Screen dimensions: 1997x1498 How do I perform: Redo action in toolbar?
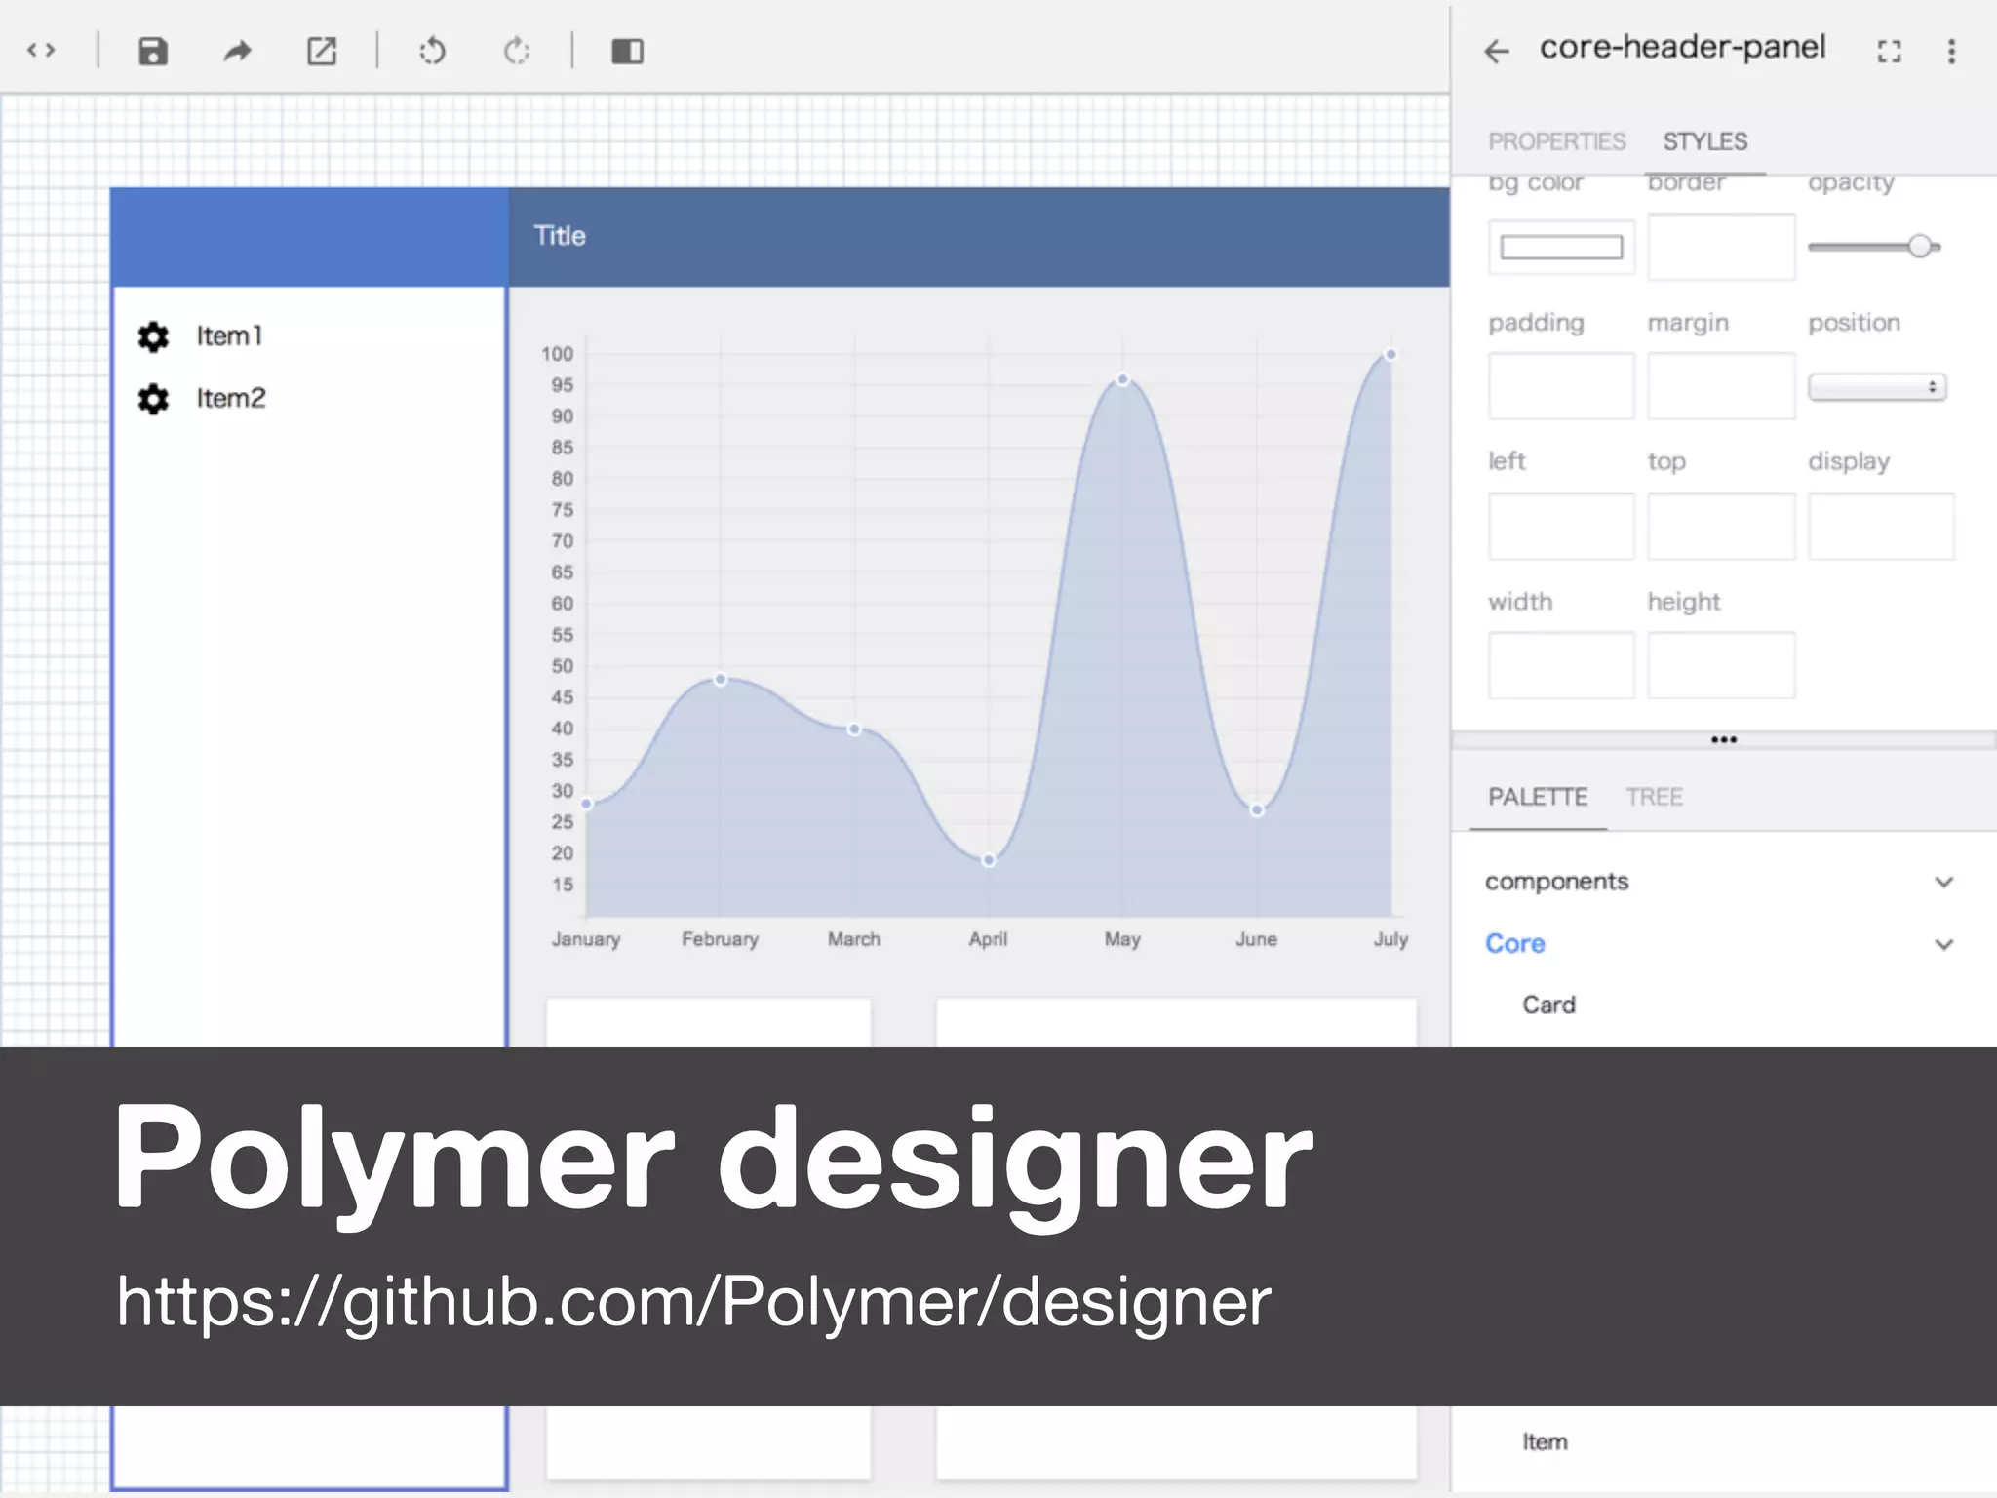517,51
